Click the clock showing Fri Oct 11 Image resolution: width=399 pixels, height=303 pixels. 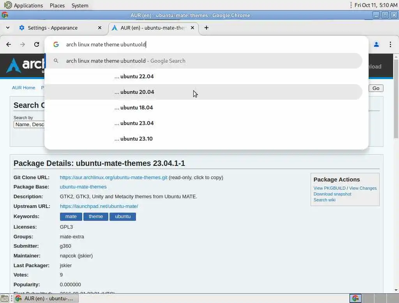(x=376, y=5)
